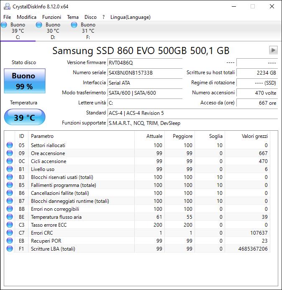
Task: Click status orb for Errori non correggibili row
Action: coord(10,209)
